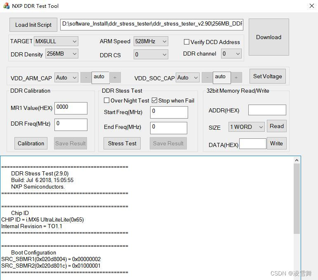The width and height of the screenshot is (318, 280).
Task: Click the VDD_SOC_CAP auto value field
Action: (x=221, y=77)
